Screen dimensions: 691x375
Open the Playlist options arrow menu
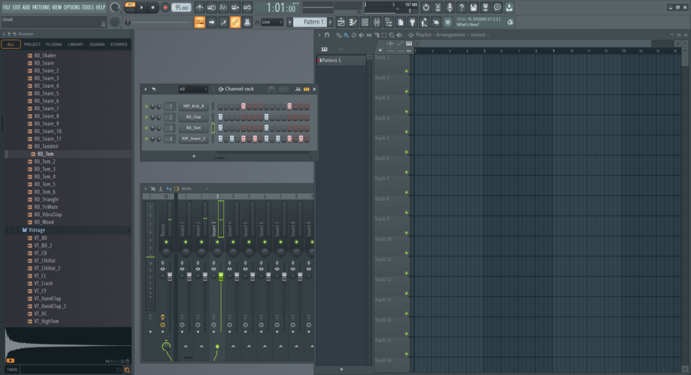coord(319,35)
